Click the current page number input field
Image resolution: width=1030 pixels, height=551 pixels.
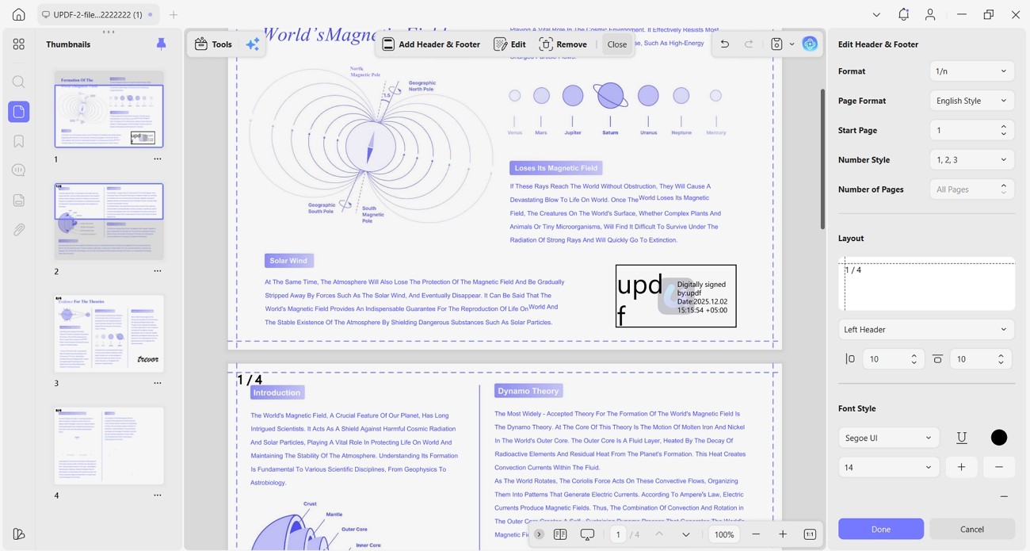pyautogui.click(x=618, y=534)
